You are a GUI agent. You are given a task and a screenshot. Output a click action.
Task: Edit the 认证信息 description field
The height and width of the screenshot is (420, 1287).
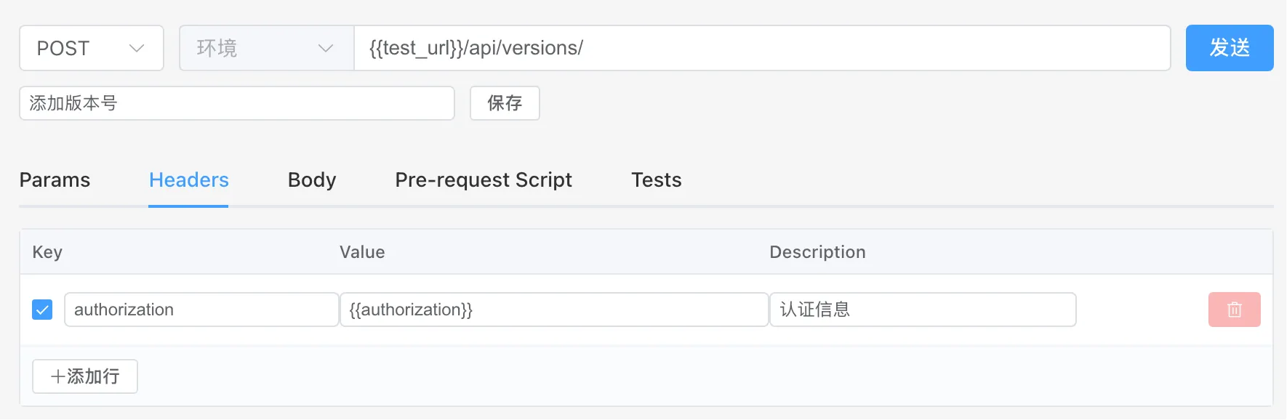[x=923, y=310]
